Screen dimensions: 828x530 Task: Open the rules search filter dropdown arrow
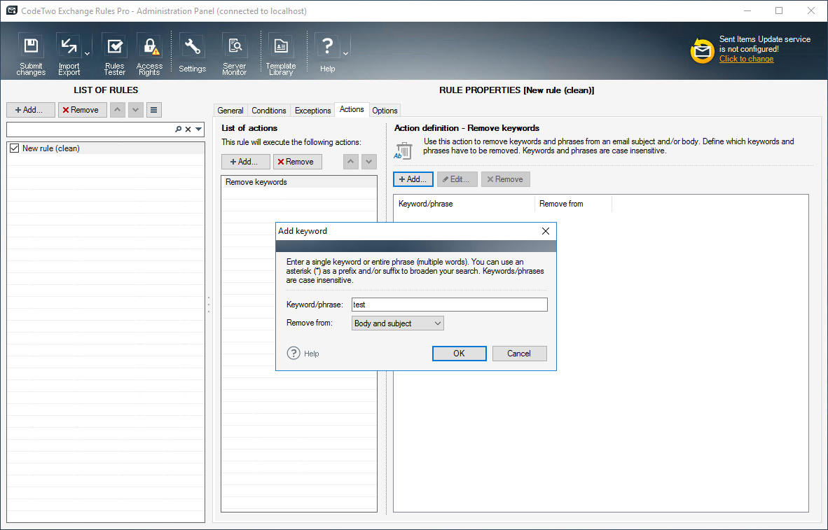tap(199, 130)
